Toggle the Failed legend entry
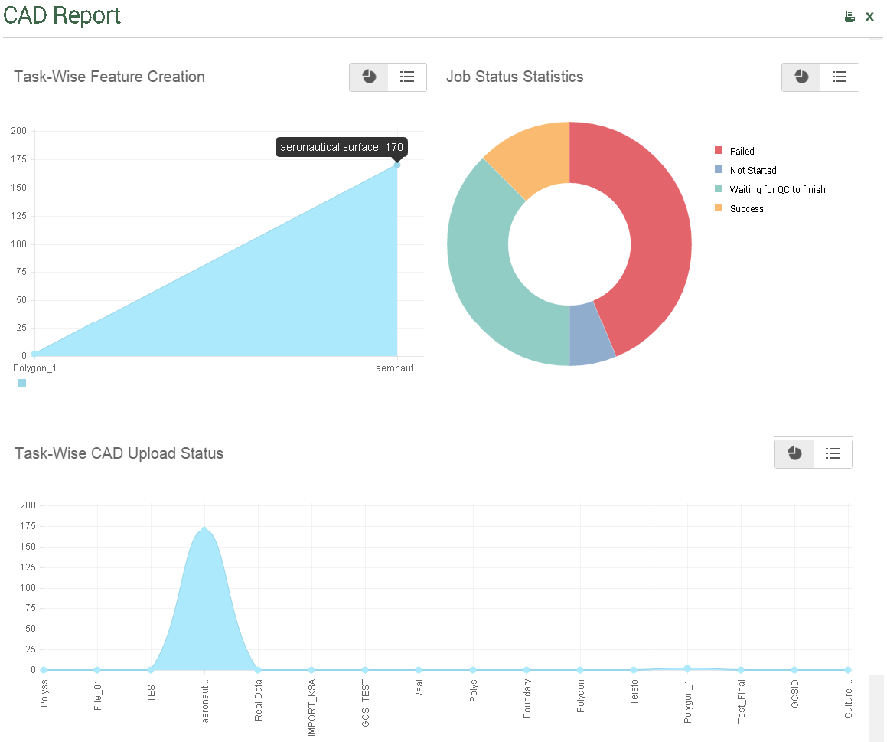The image size is (887, 742). (741, 152)
